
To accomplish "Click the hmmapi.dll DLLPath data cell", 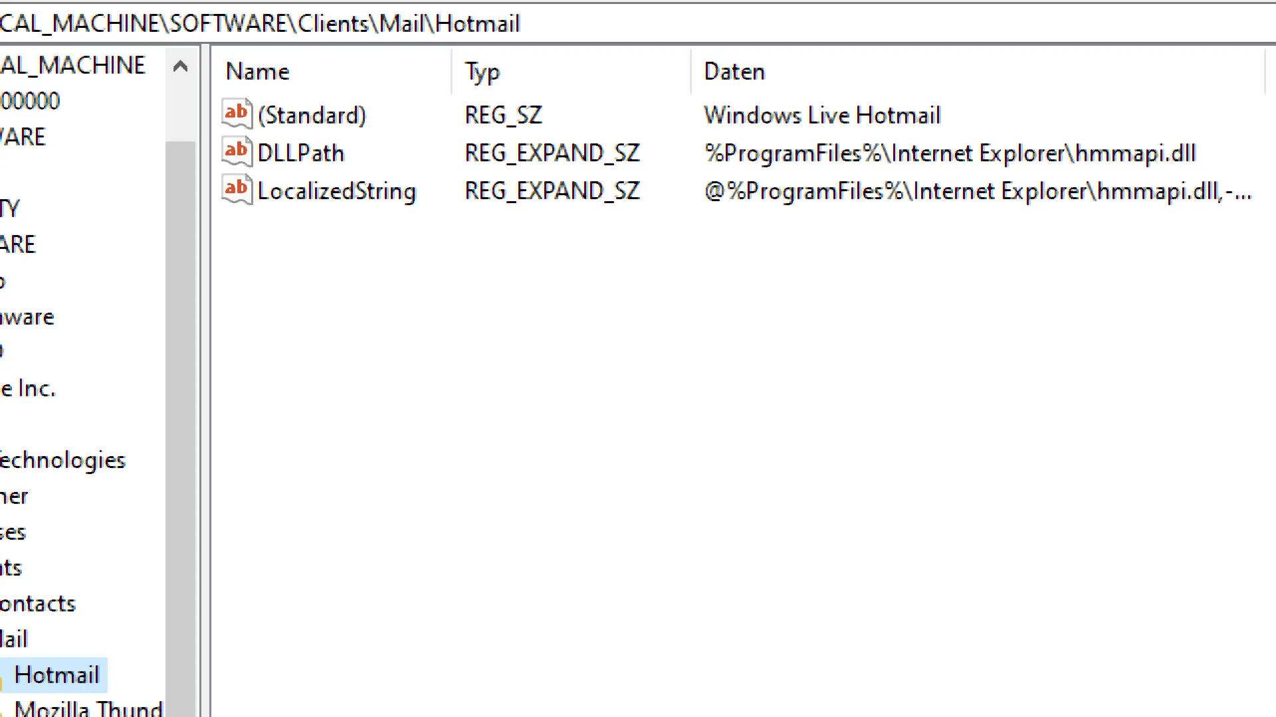I will (x=950, y=153).
